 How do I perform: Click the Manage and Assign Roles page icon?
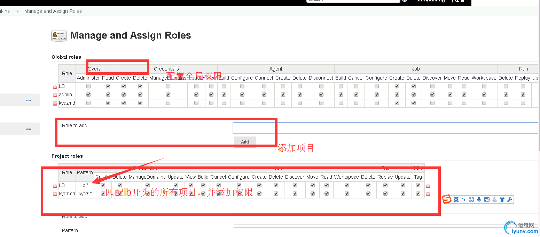[x=59, y=36]
